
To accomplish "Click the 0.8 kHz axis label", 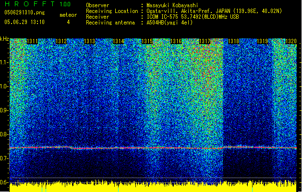I will 4,134.
